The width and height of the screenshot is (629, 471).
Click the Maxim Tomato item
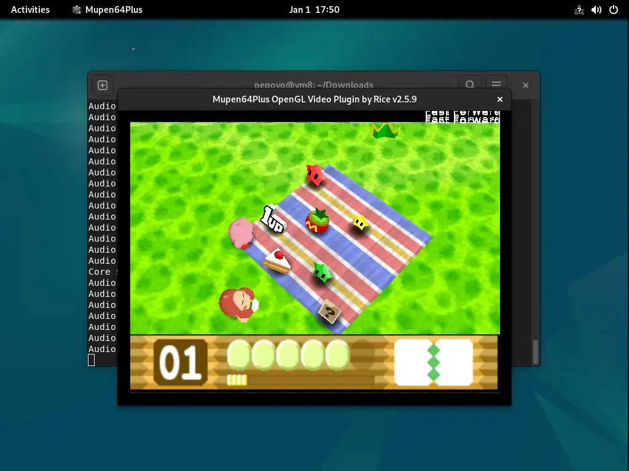(317, 221)
